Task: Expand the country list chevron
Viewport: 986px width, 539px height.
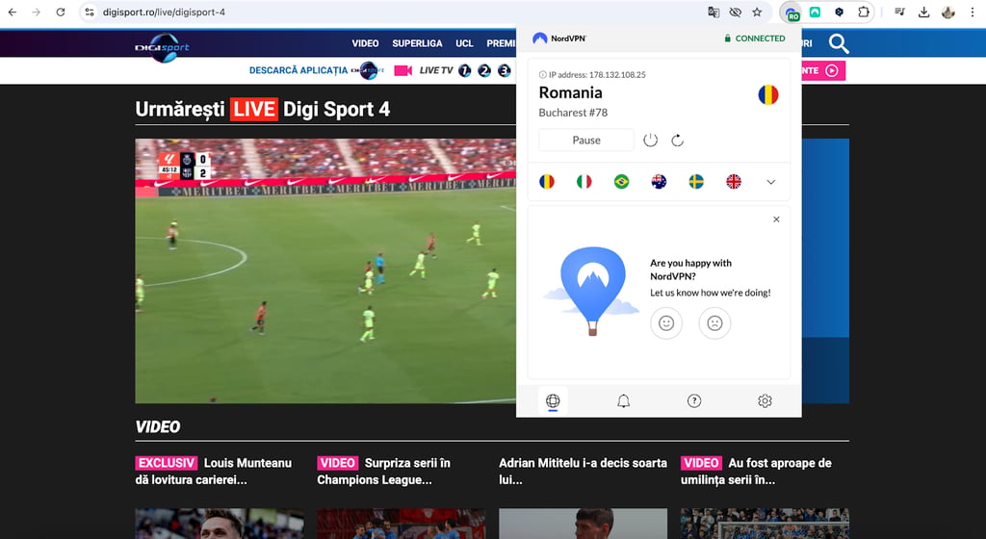Action: click(771, 182)
